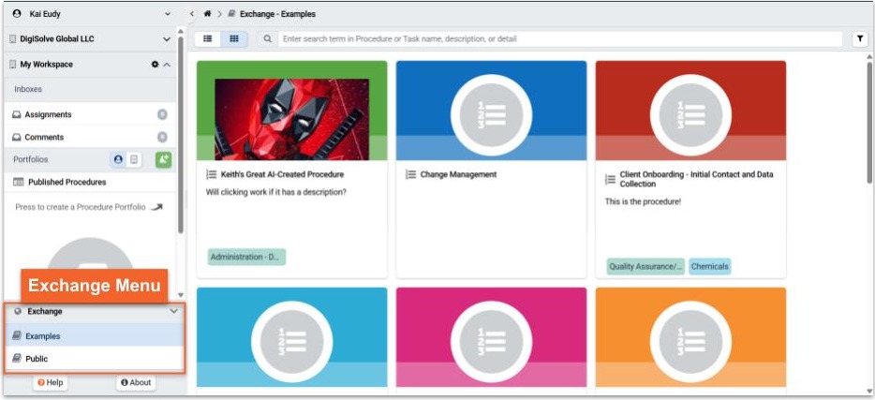Click the Portfolios section label

click(31, 159)
